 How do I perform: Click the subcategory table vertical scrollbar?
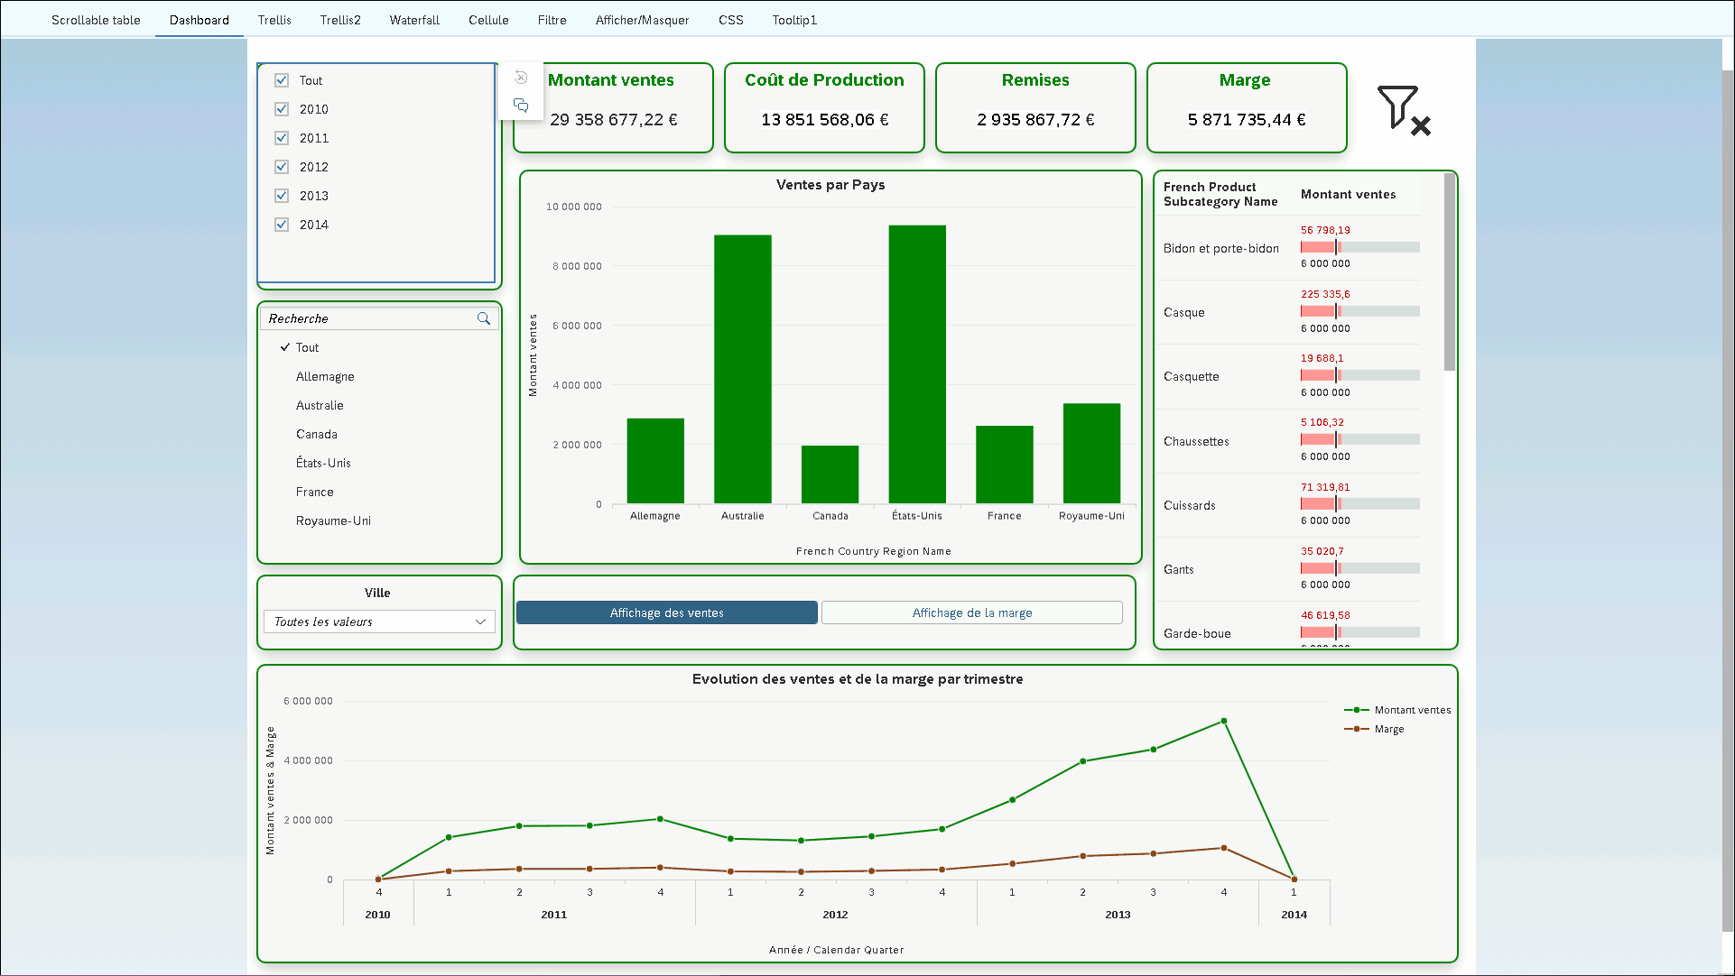click(x=1449, y=271)
